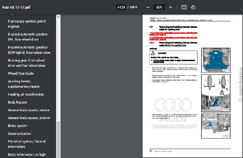Viewport: 243px width, 158px height.
Task: Click the zoom in plus icon
Action: pos(170,7)
